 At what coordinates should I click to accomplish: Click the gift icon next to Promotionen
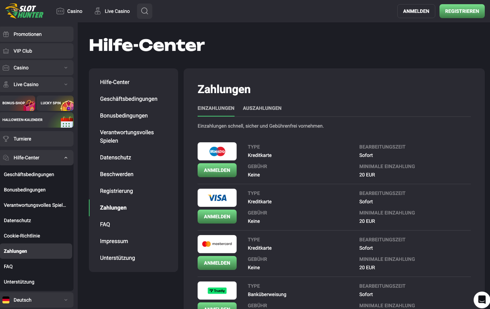6,34
